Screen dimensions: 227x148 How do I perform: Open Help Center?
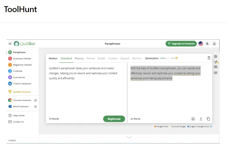coord(17,115)
